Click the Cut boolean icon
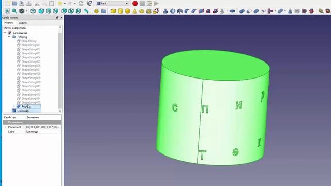331x186 pixels. pyautogui.click(x=249, y=11)
